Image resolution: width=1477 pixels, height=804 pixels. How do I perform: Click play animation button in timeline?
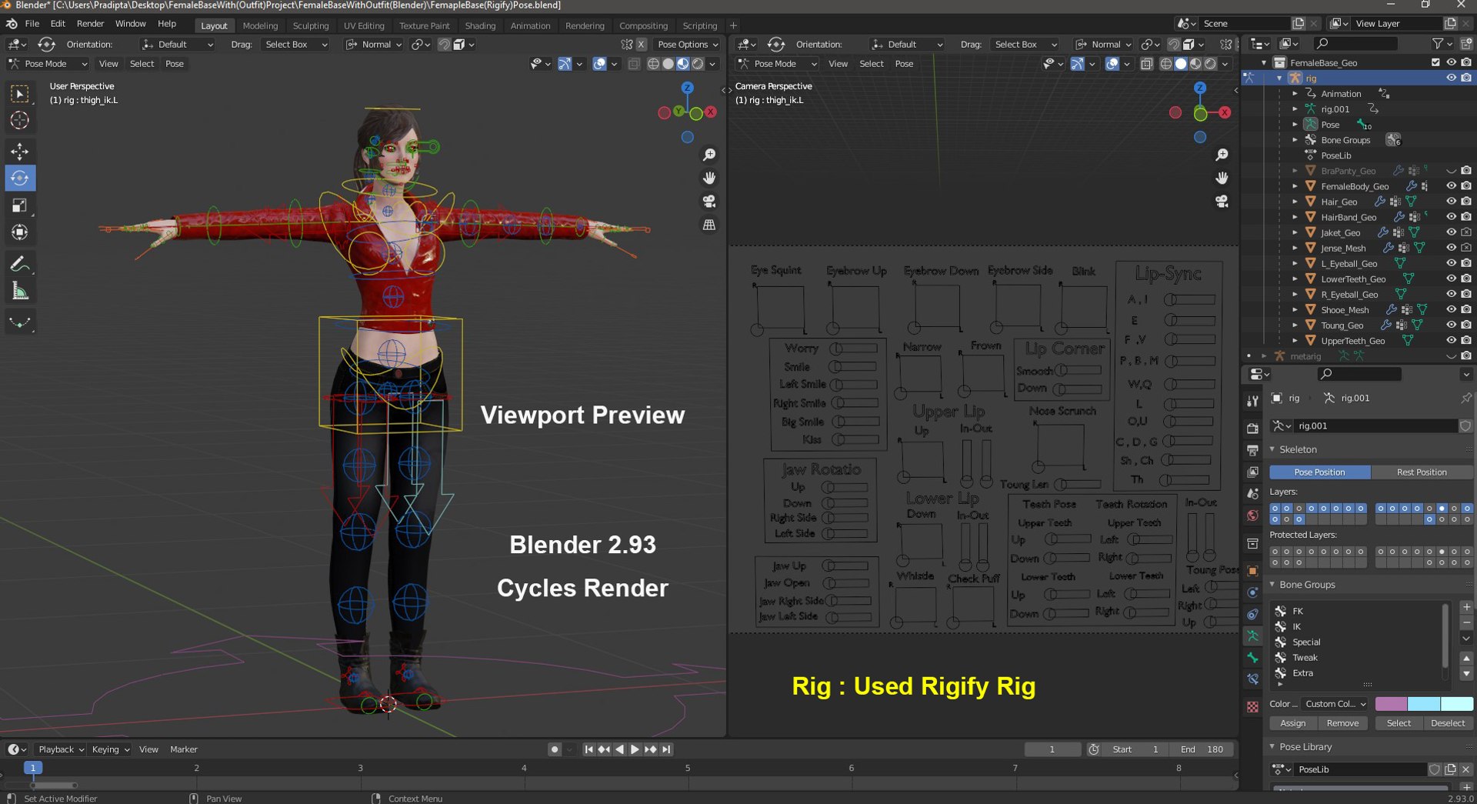pos(635,749)
